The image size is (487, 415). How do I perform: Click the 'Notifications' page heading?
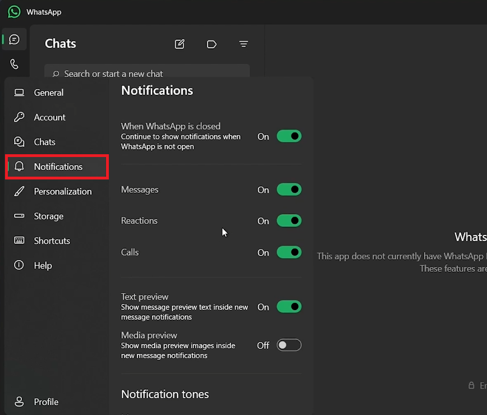pyautogui.click(x=157, y=91)
